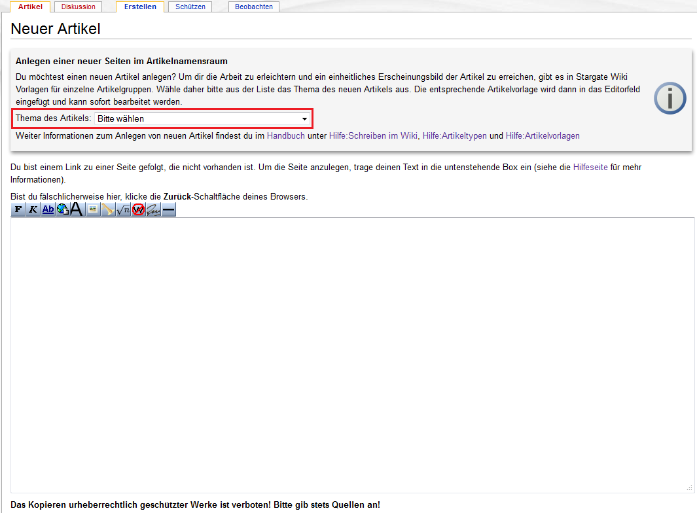Open the Hilfeseite link
697x513 pixels.
590,168
